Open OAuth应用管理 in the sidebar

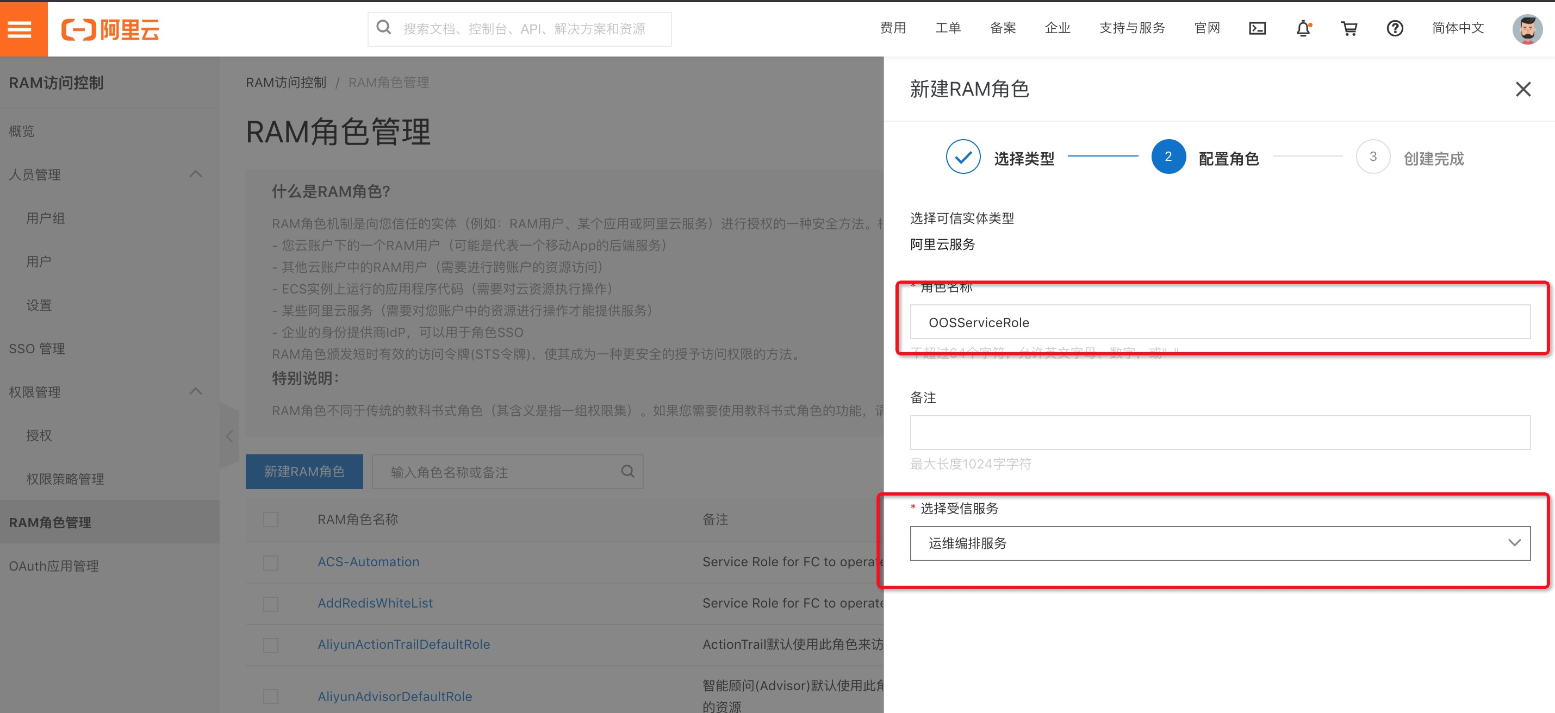pyautogui.click(x=54, y=566)
